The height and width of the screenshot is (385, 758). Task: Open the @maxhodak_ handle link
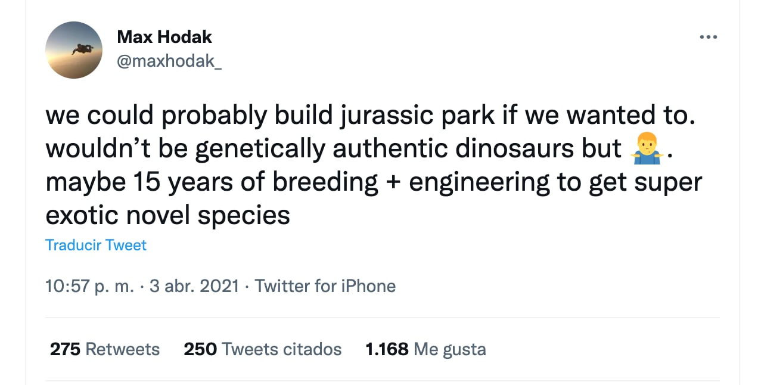pyautogui.click(x=169, y=61)
